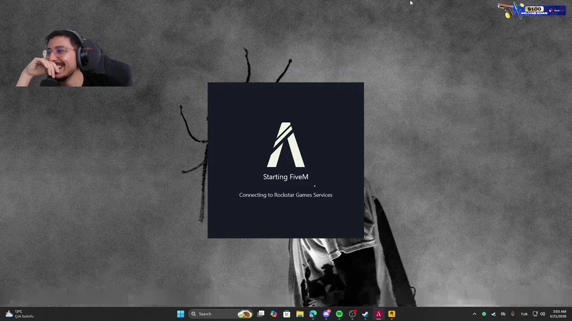This screenshot has height=321, width=572.
Task: Switch the TUR input language indicator
Action: click(x=524, y=314)
